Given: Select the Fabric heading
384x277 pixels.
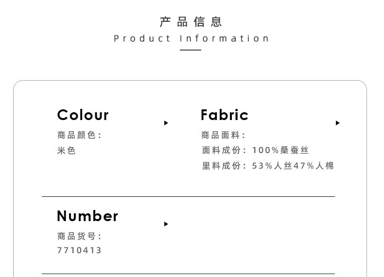Looking at the screenshot, I should pyautogui.click(x=224, y=115).
